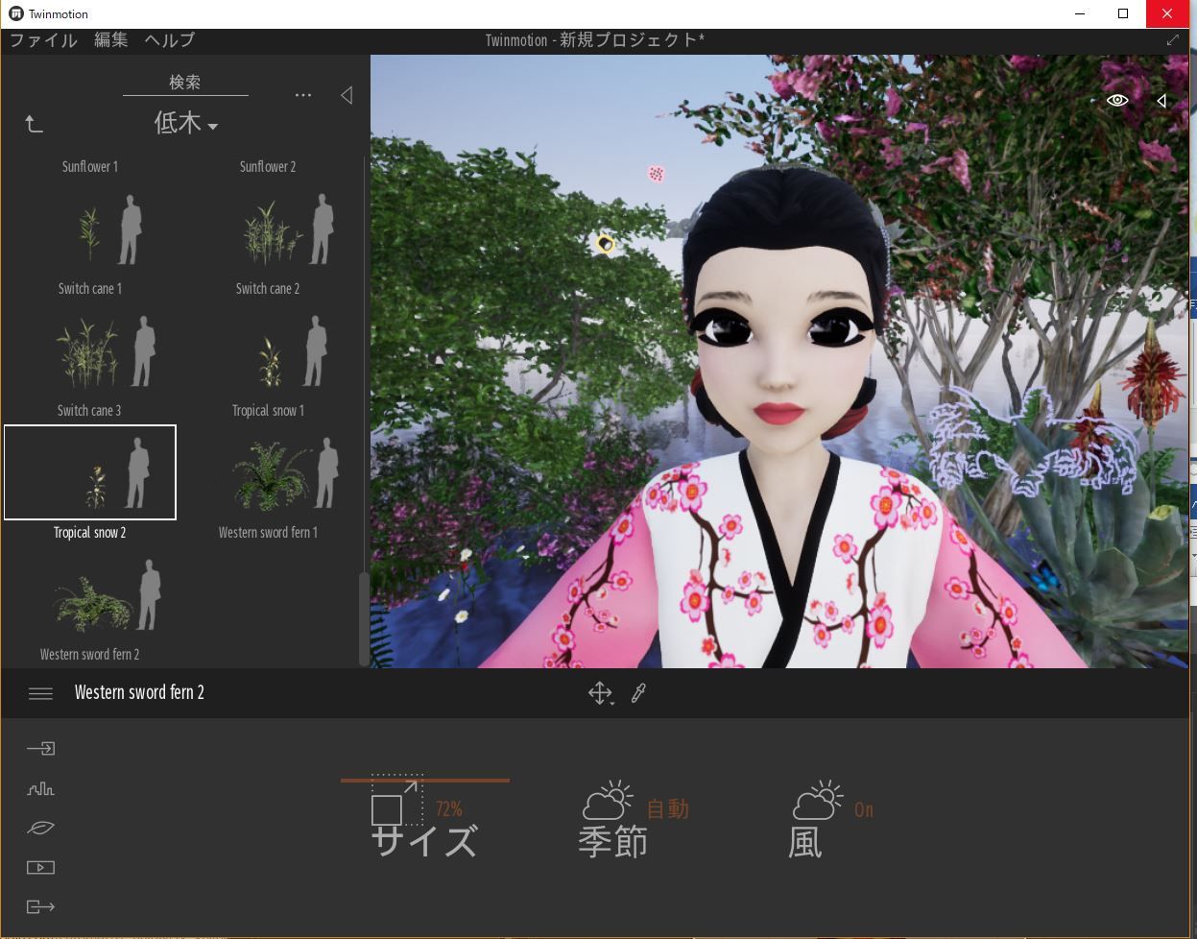Open the hamburger menu beside Western sword fern 2
1197x939 pixels.
(40, 693)
